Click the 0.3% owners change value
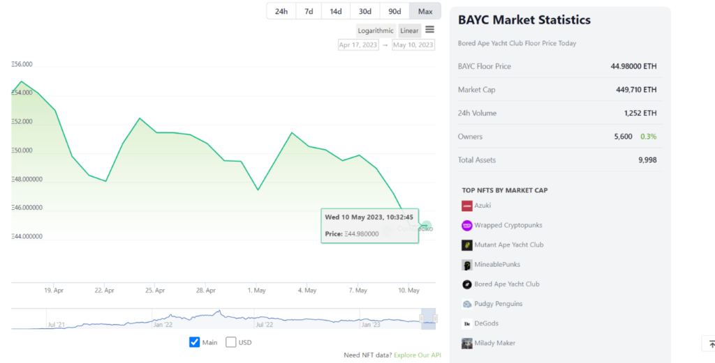This screenshot has width=715, height=363. [649, 137]
